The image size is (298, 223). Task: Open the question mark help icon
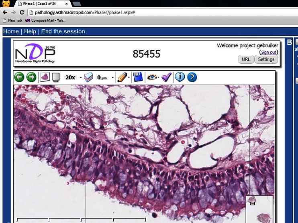(192, 77)
